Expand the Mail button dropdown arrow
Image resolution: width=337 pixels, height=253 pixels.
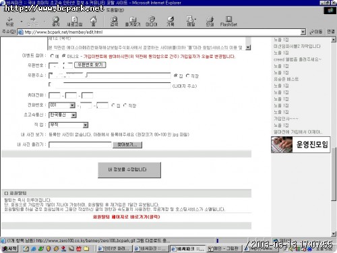coord(195,20)
